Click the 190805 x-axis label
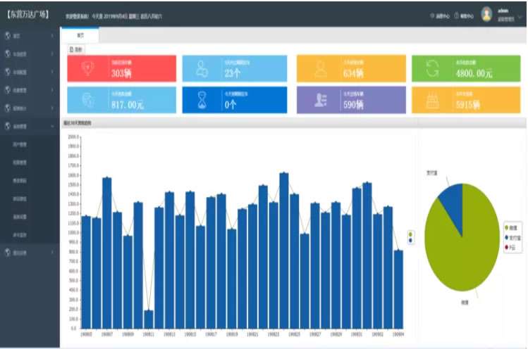 [x=86, y=334]
